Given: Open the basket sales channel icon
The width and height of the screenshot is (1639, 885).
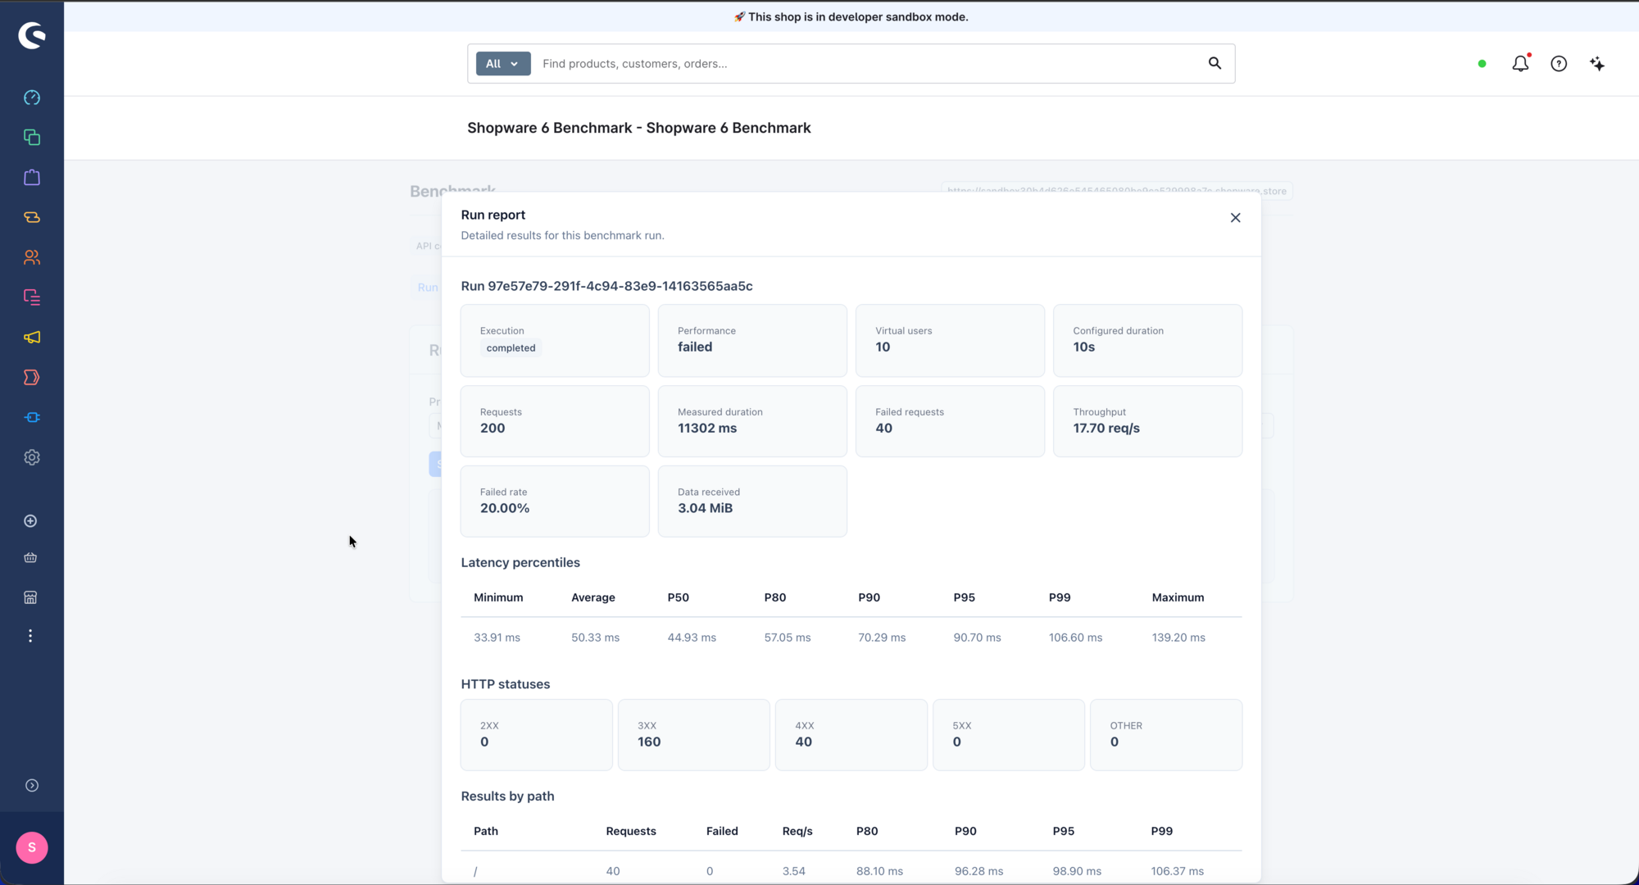Looking at the screenshot, I should [x=30, y=558].
